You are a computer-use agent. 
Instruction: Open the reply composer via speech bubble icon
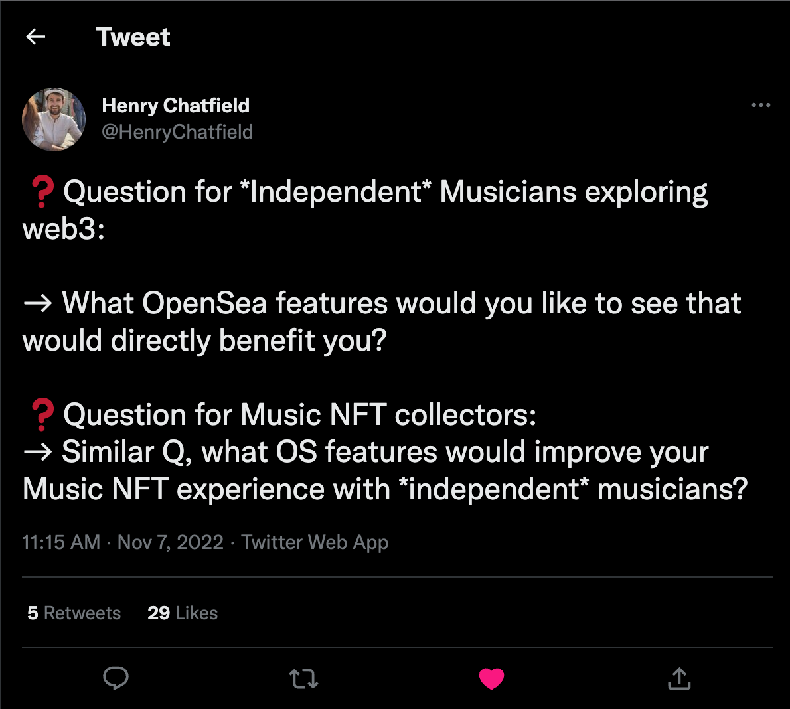116,678
